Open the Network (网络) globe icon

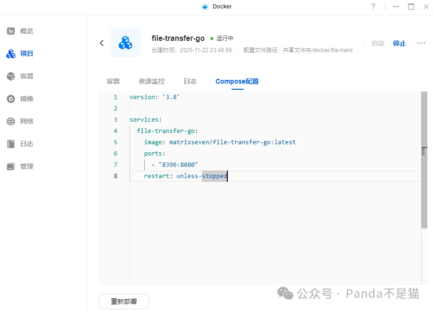(11, 121)
